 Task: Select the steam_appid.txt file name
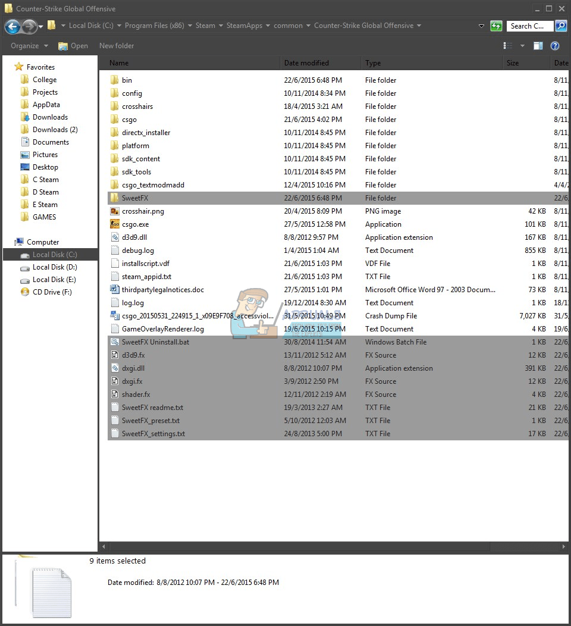tap(146, 277)
